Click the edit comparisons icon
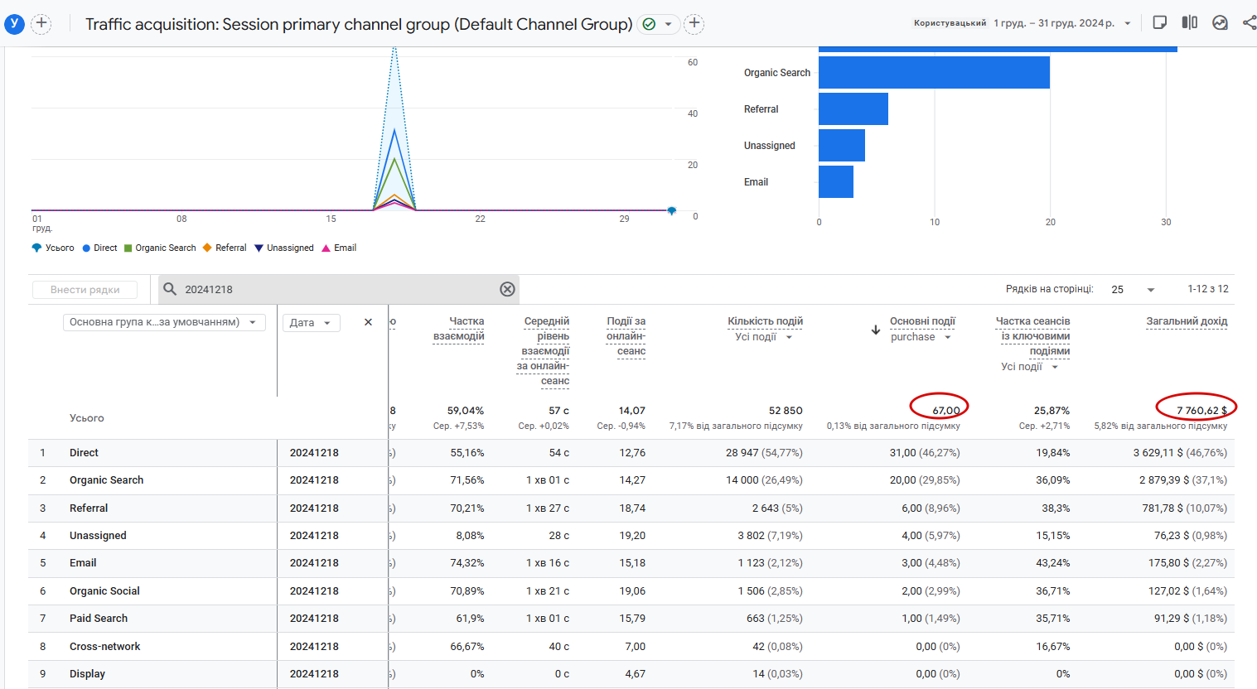The image size is (1257, 689). pos(1189,22)
